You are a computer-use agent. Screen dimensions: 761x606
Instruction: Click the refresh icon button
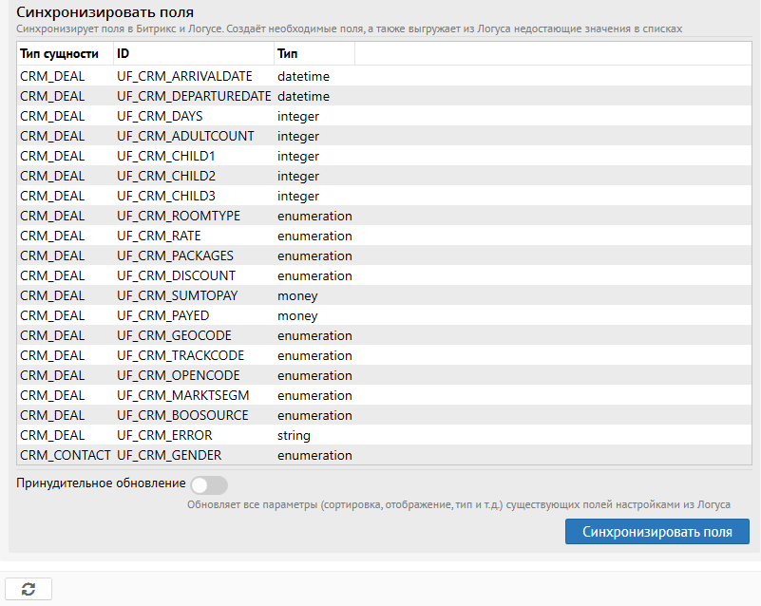tap(29, 589)
